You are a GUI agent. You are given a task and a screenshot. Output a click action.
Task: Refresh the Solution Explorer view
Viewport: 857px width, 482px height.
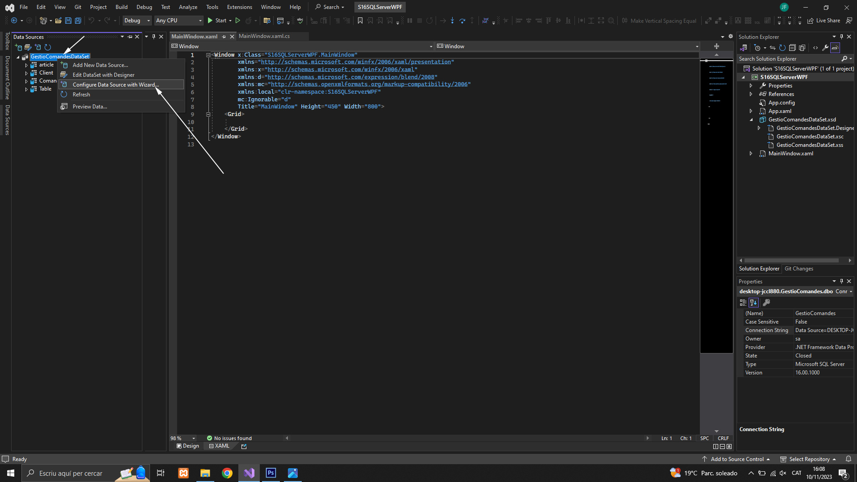pyautogui.click(x=782, y=48)
